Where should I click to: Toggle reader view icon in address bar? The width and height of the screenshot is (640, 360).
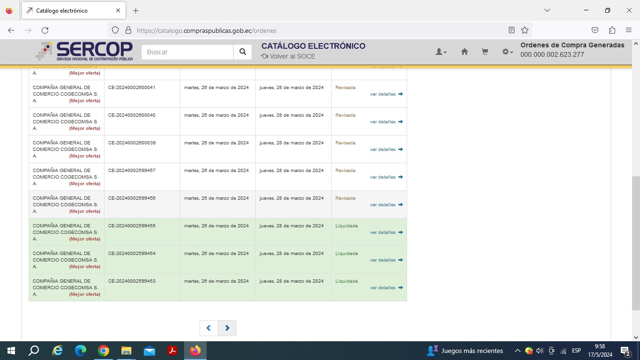point(512,30)
